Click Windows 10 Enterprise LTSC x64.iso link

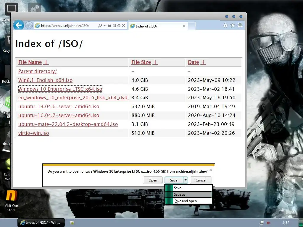[x=60, y=89]
